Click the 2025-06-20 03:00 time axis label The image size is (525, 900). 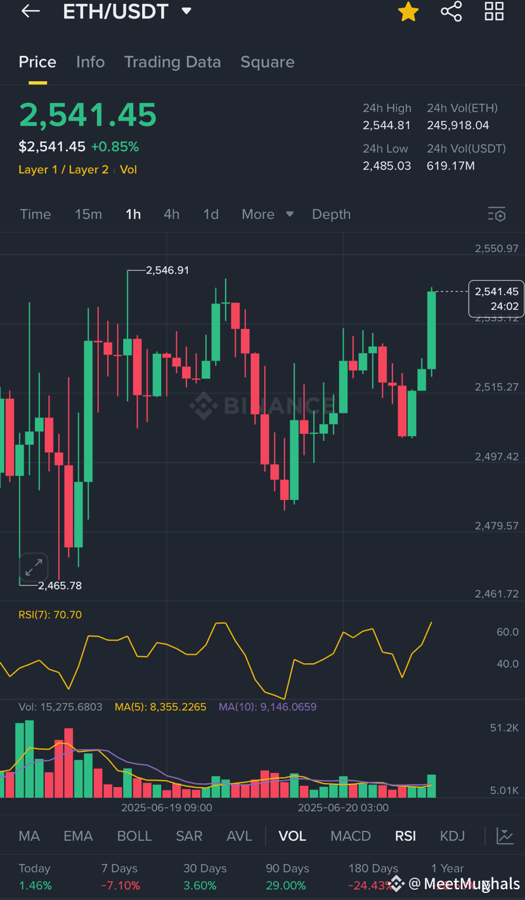344,807
